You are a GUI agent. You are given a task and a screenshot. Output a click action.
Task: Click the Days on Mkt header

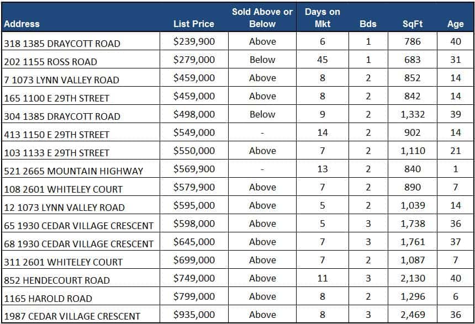coord(322,18)
